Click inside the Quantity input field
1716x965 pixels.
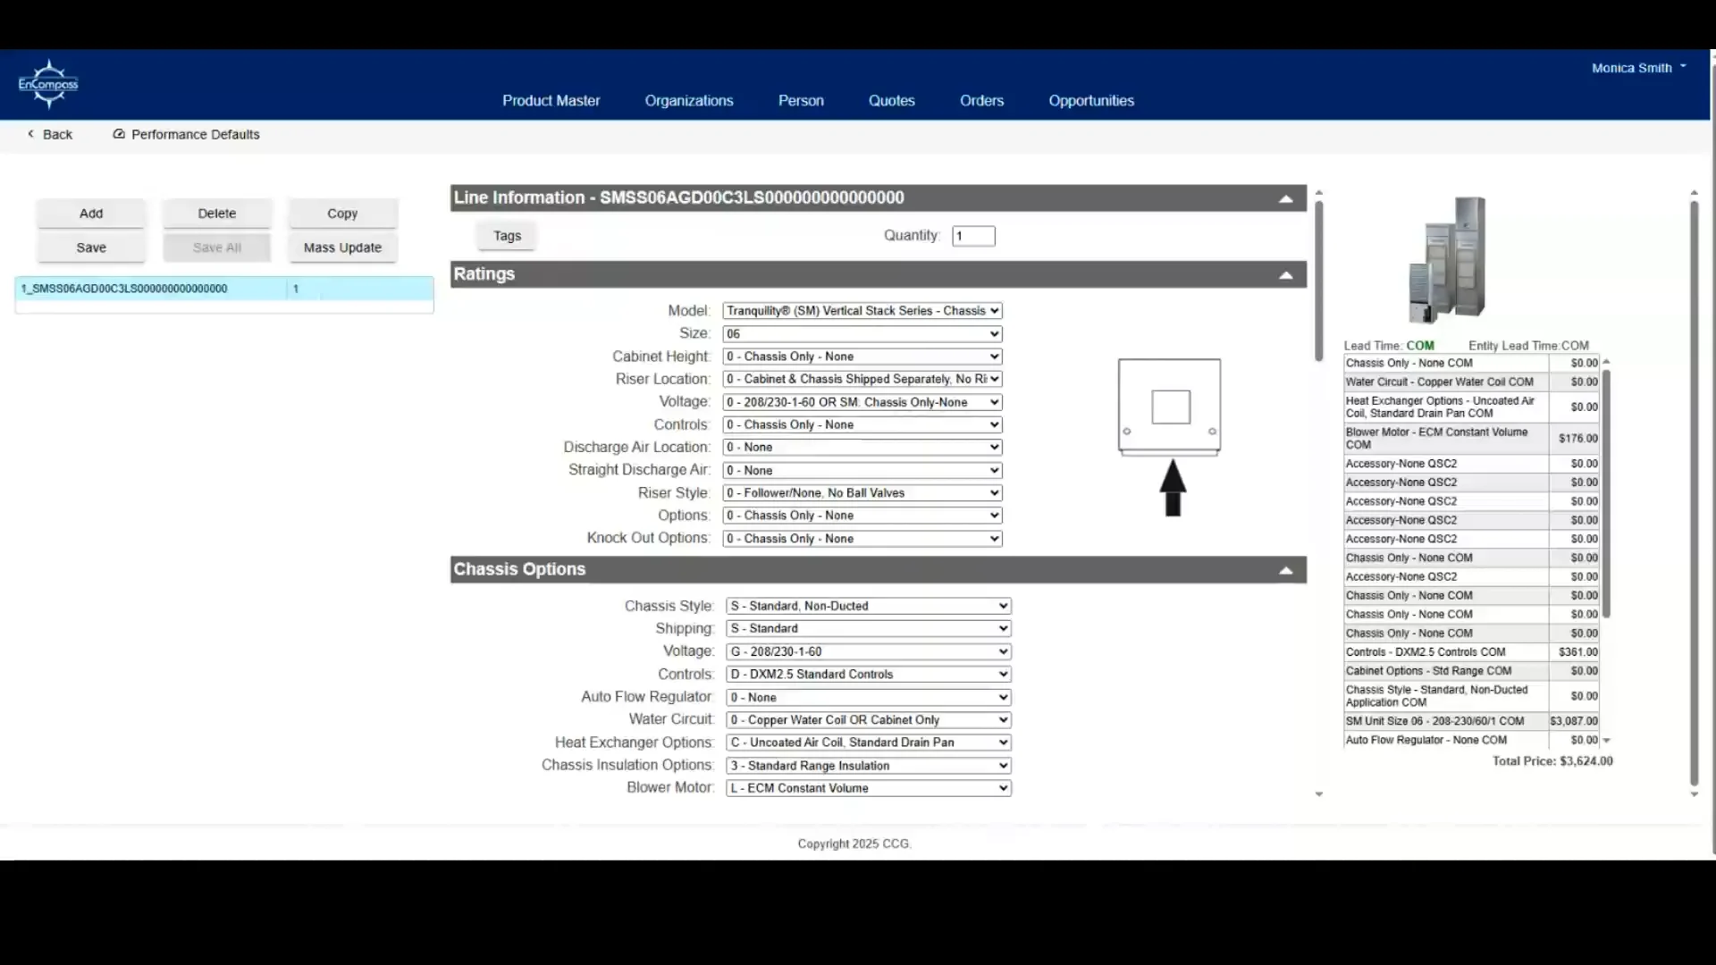973,235
